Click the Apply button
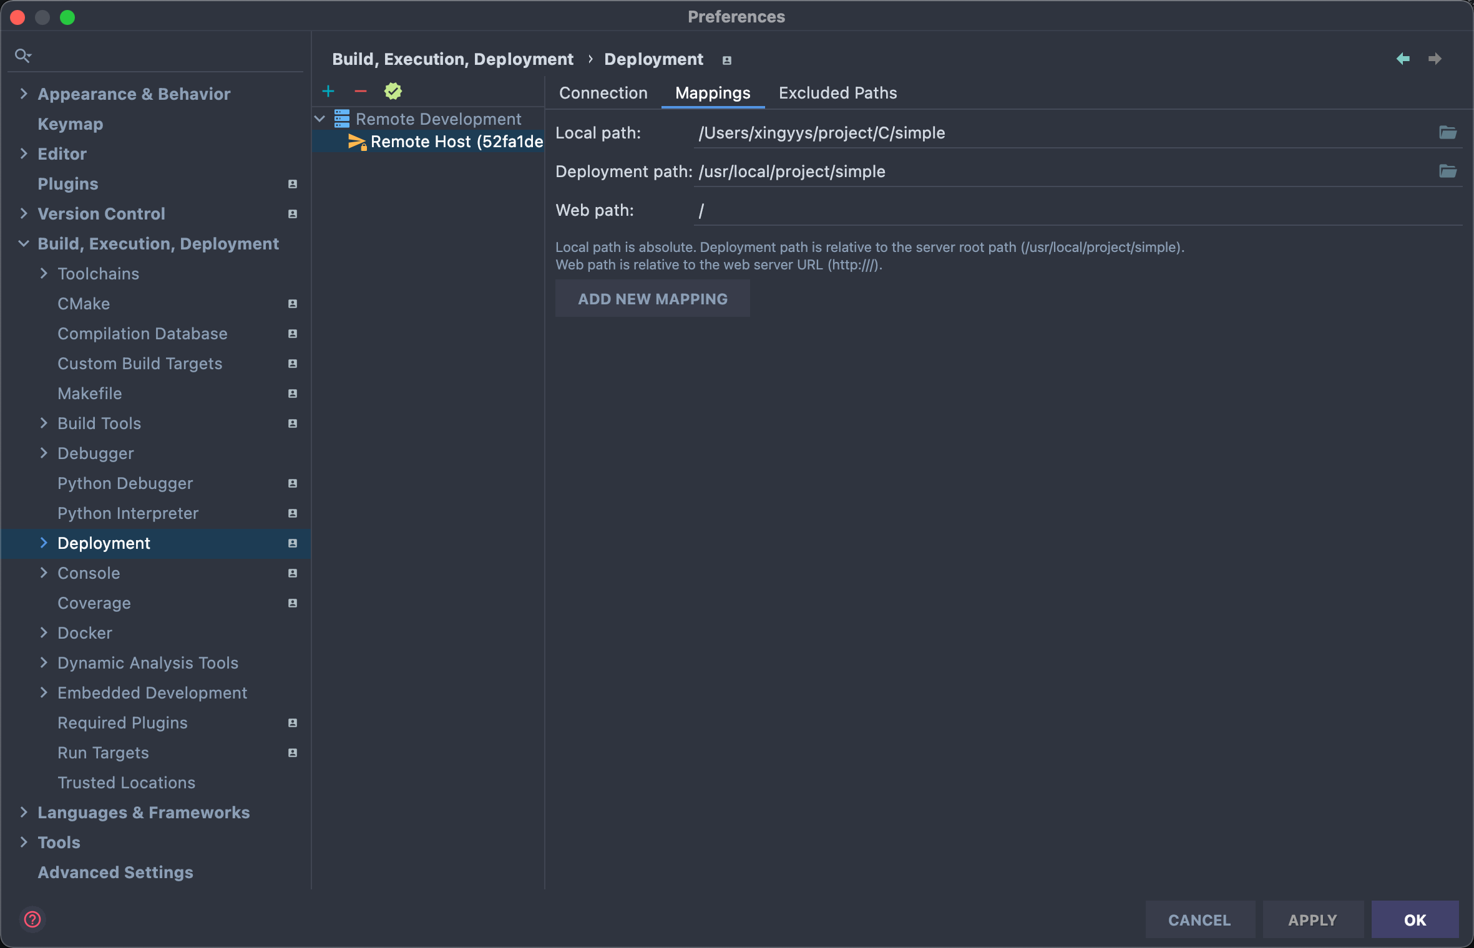Viewport: 1474px width, 948px height. pos(1312,920)
